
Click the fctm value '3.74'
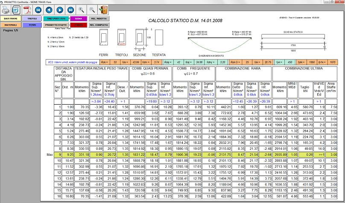157,62
